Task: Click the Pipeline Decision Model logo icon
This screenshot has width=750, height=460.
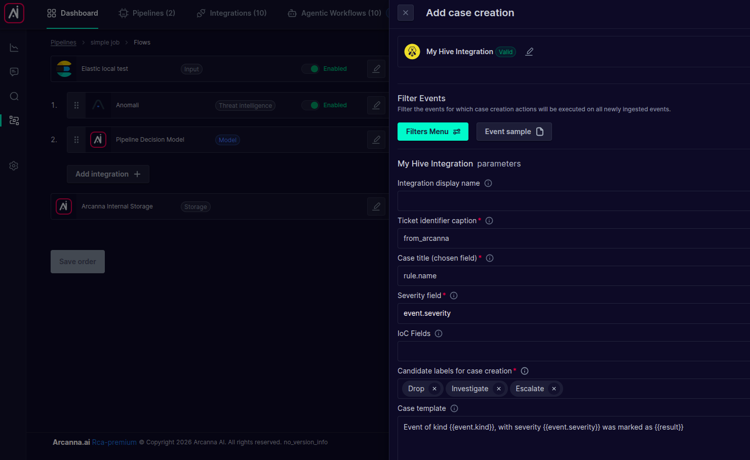Action: 98,140
